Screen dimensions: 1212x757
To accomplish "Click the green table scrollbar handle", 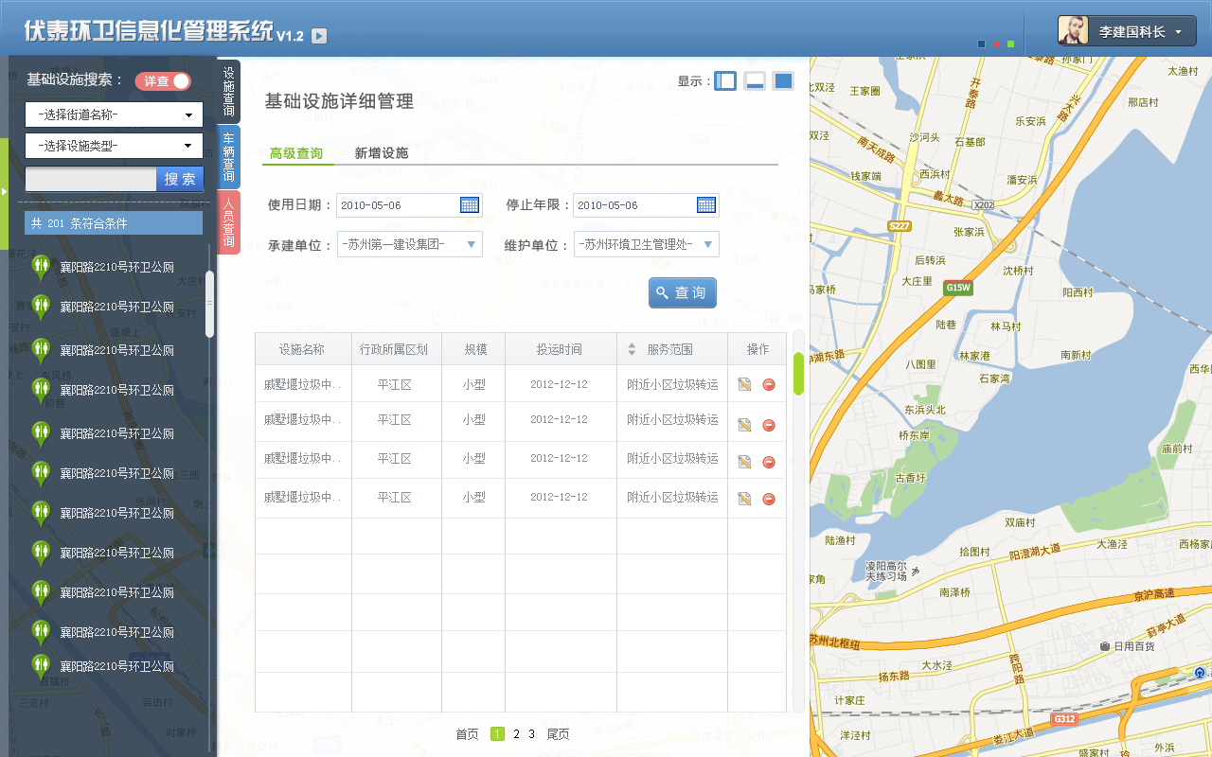I will 798,373.
